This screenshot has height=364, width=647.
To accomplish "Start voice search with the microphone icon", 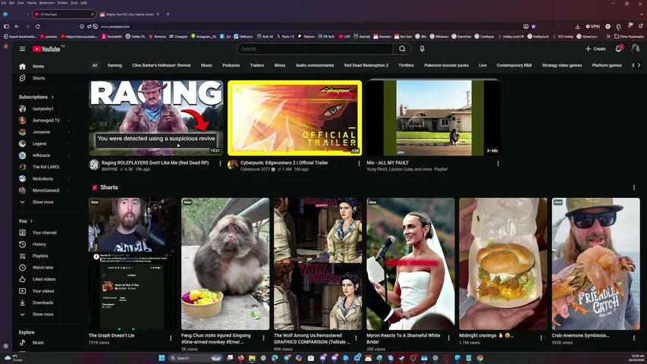I will (x=422, y=49).
